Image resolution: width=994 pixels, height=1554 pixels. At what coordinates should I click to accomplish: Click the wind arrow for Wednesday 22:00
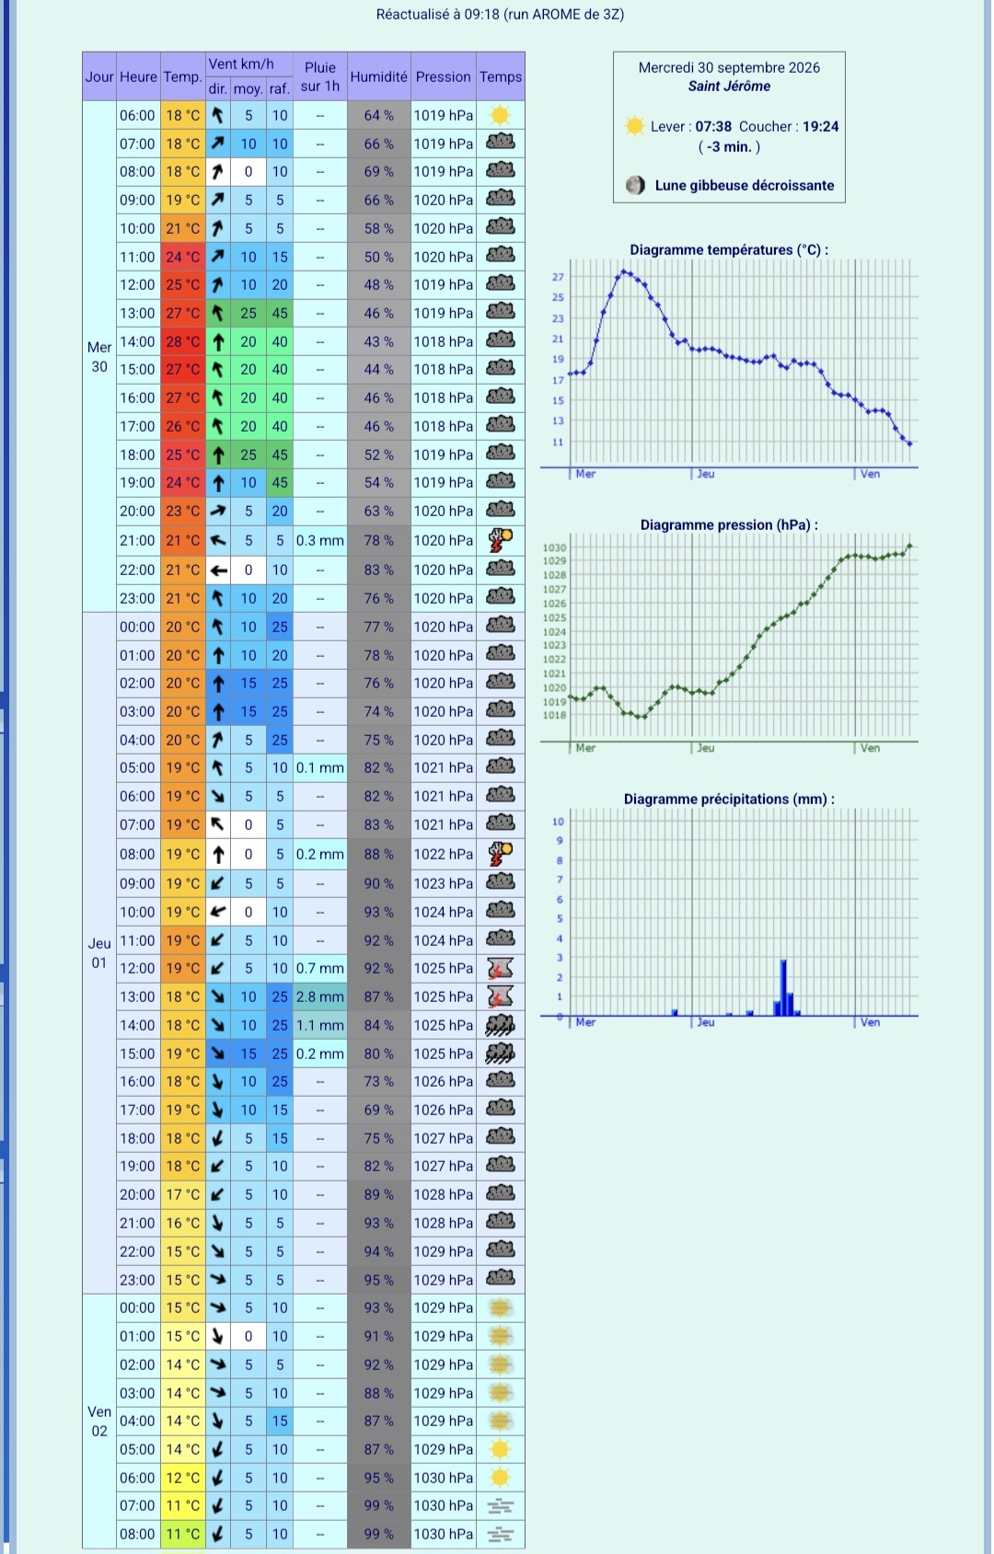tap(218, 570)
